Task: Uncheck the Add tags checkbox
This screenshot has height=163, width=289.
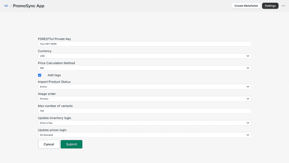Action: click(40, 75)
